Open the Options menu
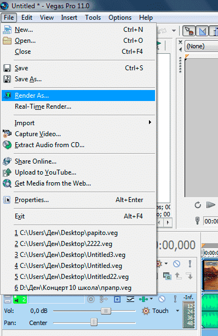Screen dimensions: 218x336 (120, 18)
